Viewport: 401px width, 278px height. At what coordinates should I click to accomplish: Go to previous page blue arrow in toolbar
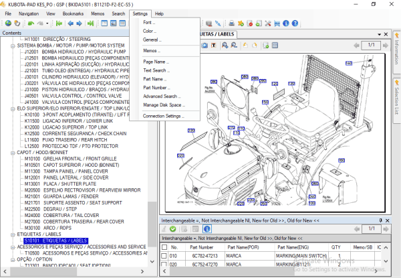[x=71, y=23]
